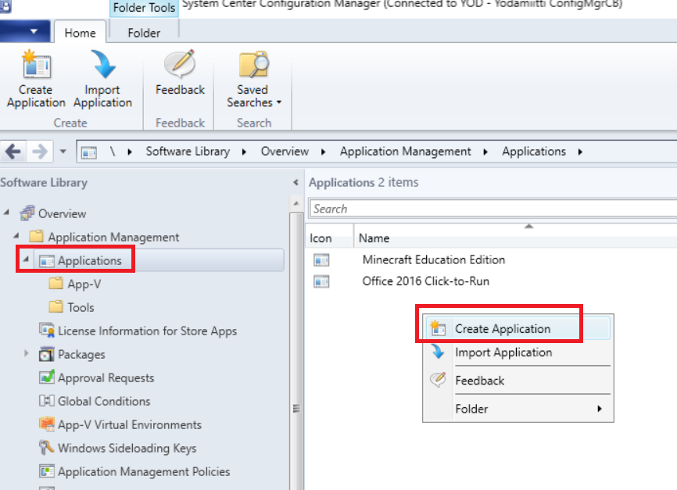The height and width of the screenshot is (490, 677).
Task: Choose Feedback from the context menu
Action: coord(518,381)
